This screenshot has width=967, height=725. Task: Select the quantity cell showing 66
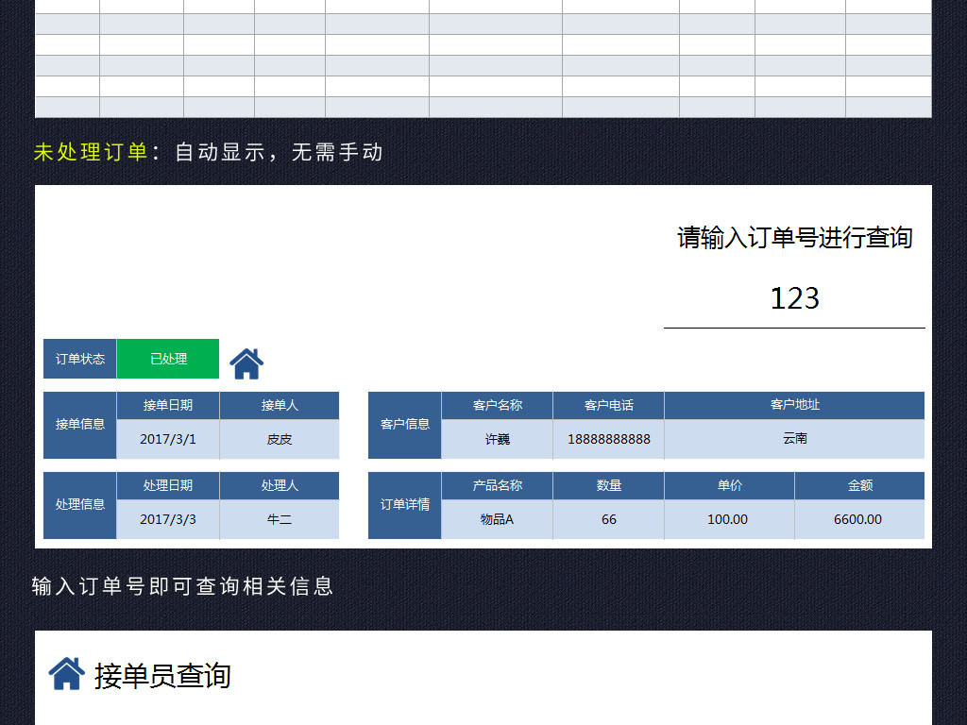pyautogui.click(x=608, y=519)
